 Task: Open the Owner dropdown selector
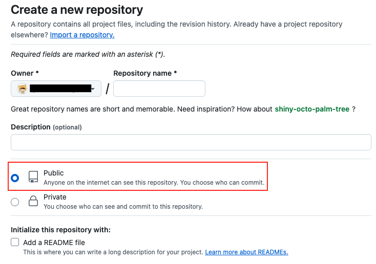pos(56,89)
